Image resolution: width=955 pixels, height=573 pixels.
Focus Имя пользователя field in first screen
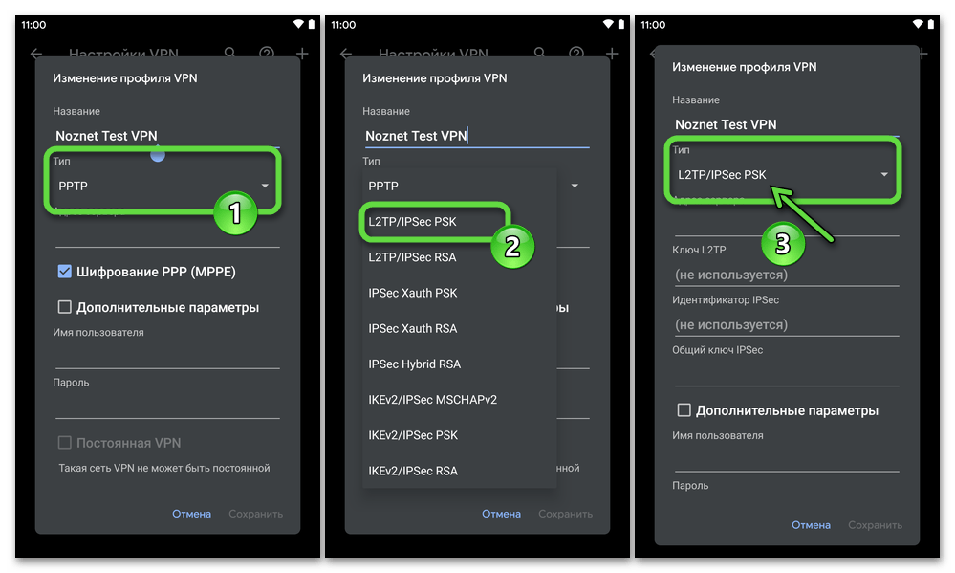coord(167,357)
